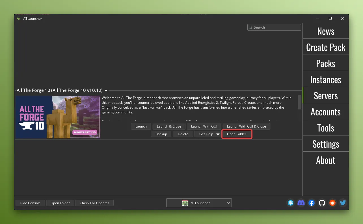Open the Facebook page icon
Image resolution: width=363 pixels, height=224 pixels.
tap(311, 203)
